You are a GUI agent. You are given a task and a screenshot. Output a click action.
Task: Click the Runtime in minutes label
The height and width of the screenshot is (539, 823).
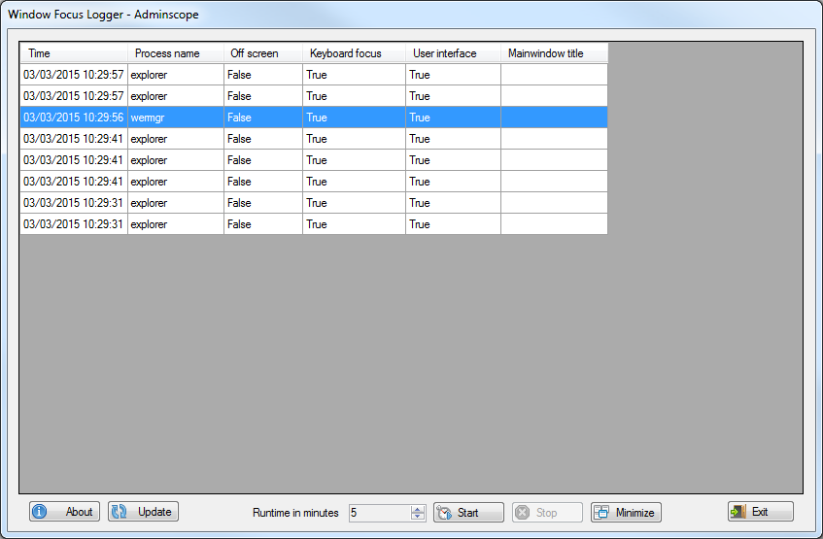[295, 513]
